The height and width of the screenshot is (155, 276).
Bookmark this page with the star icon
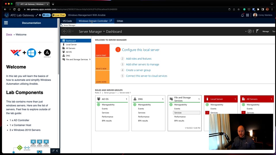pos(239,9)
